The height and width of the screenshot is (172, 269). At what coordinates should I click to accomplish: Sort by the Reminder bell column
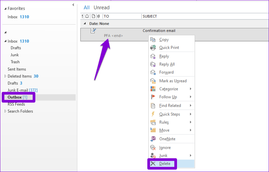point(87,16)
